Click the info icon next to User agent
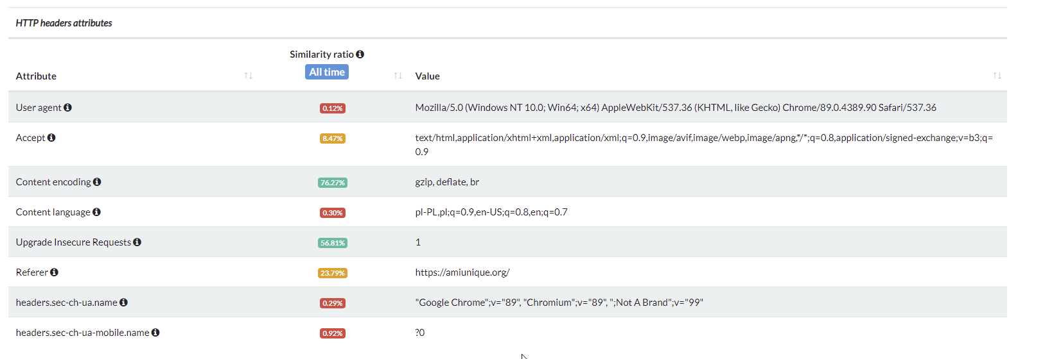 click(67, 108)
